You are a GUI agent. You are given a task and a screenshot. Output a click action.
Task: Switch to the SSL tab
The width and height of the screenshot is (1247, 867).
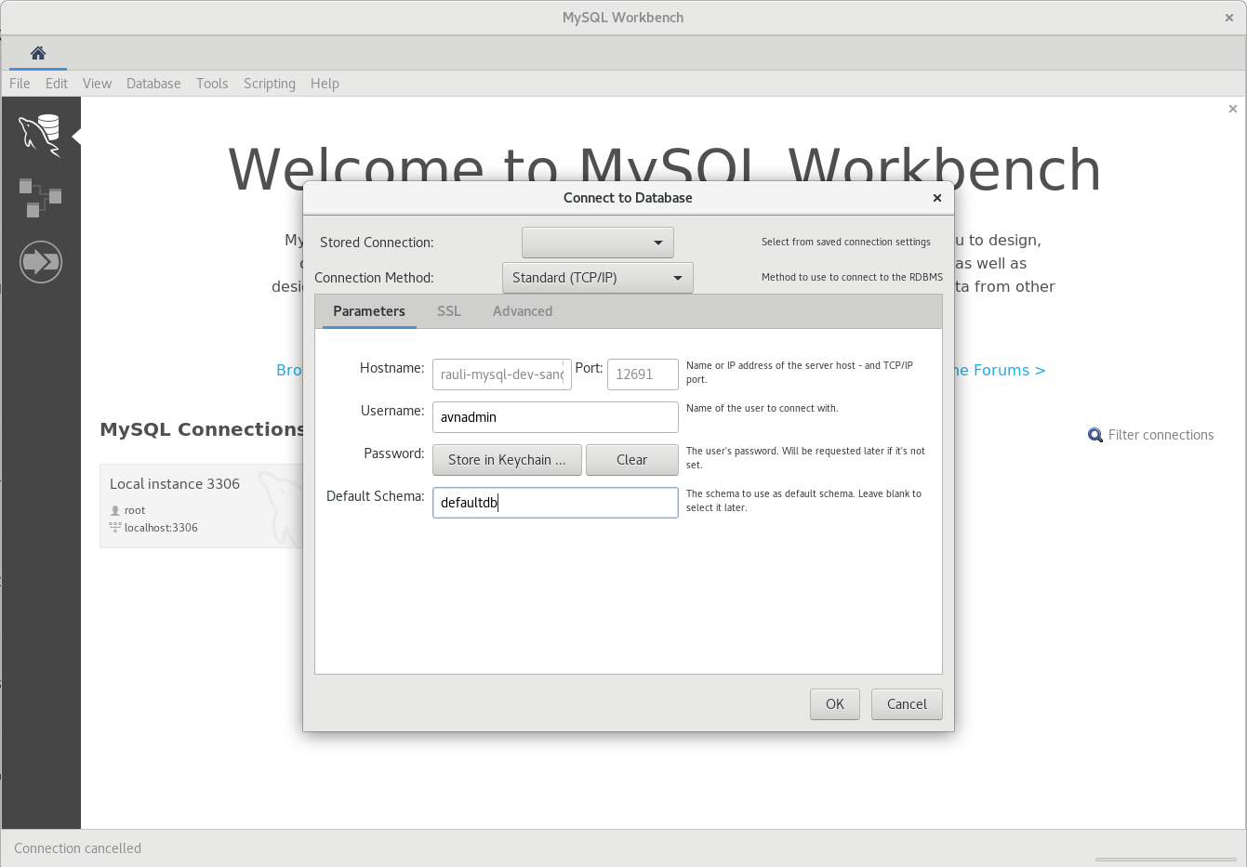click(449, 311)
